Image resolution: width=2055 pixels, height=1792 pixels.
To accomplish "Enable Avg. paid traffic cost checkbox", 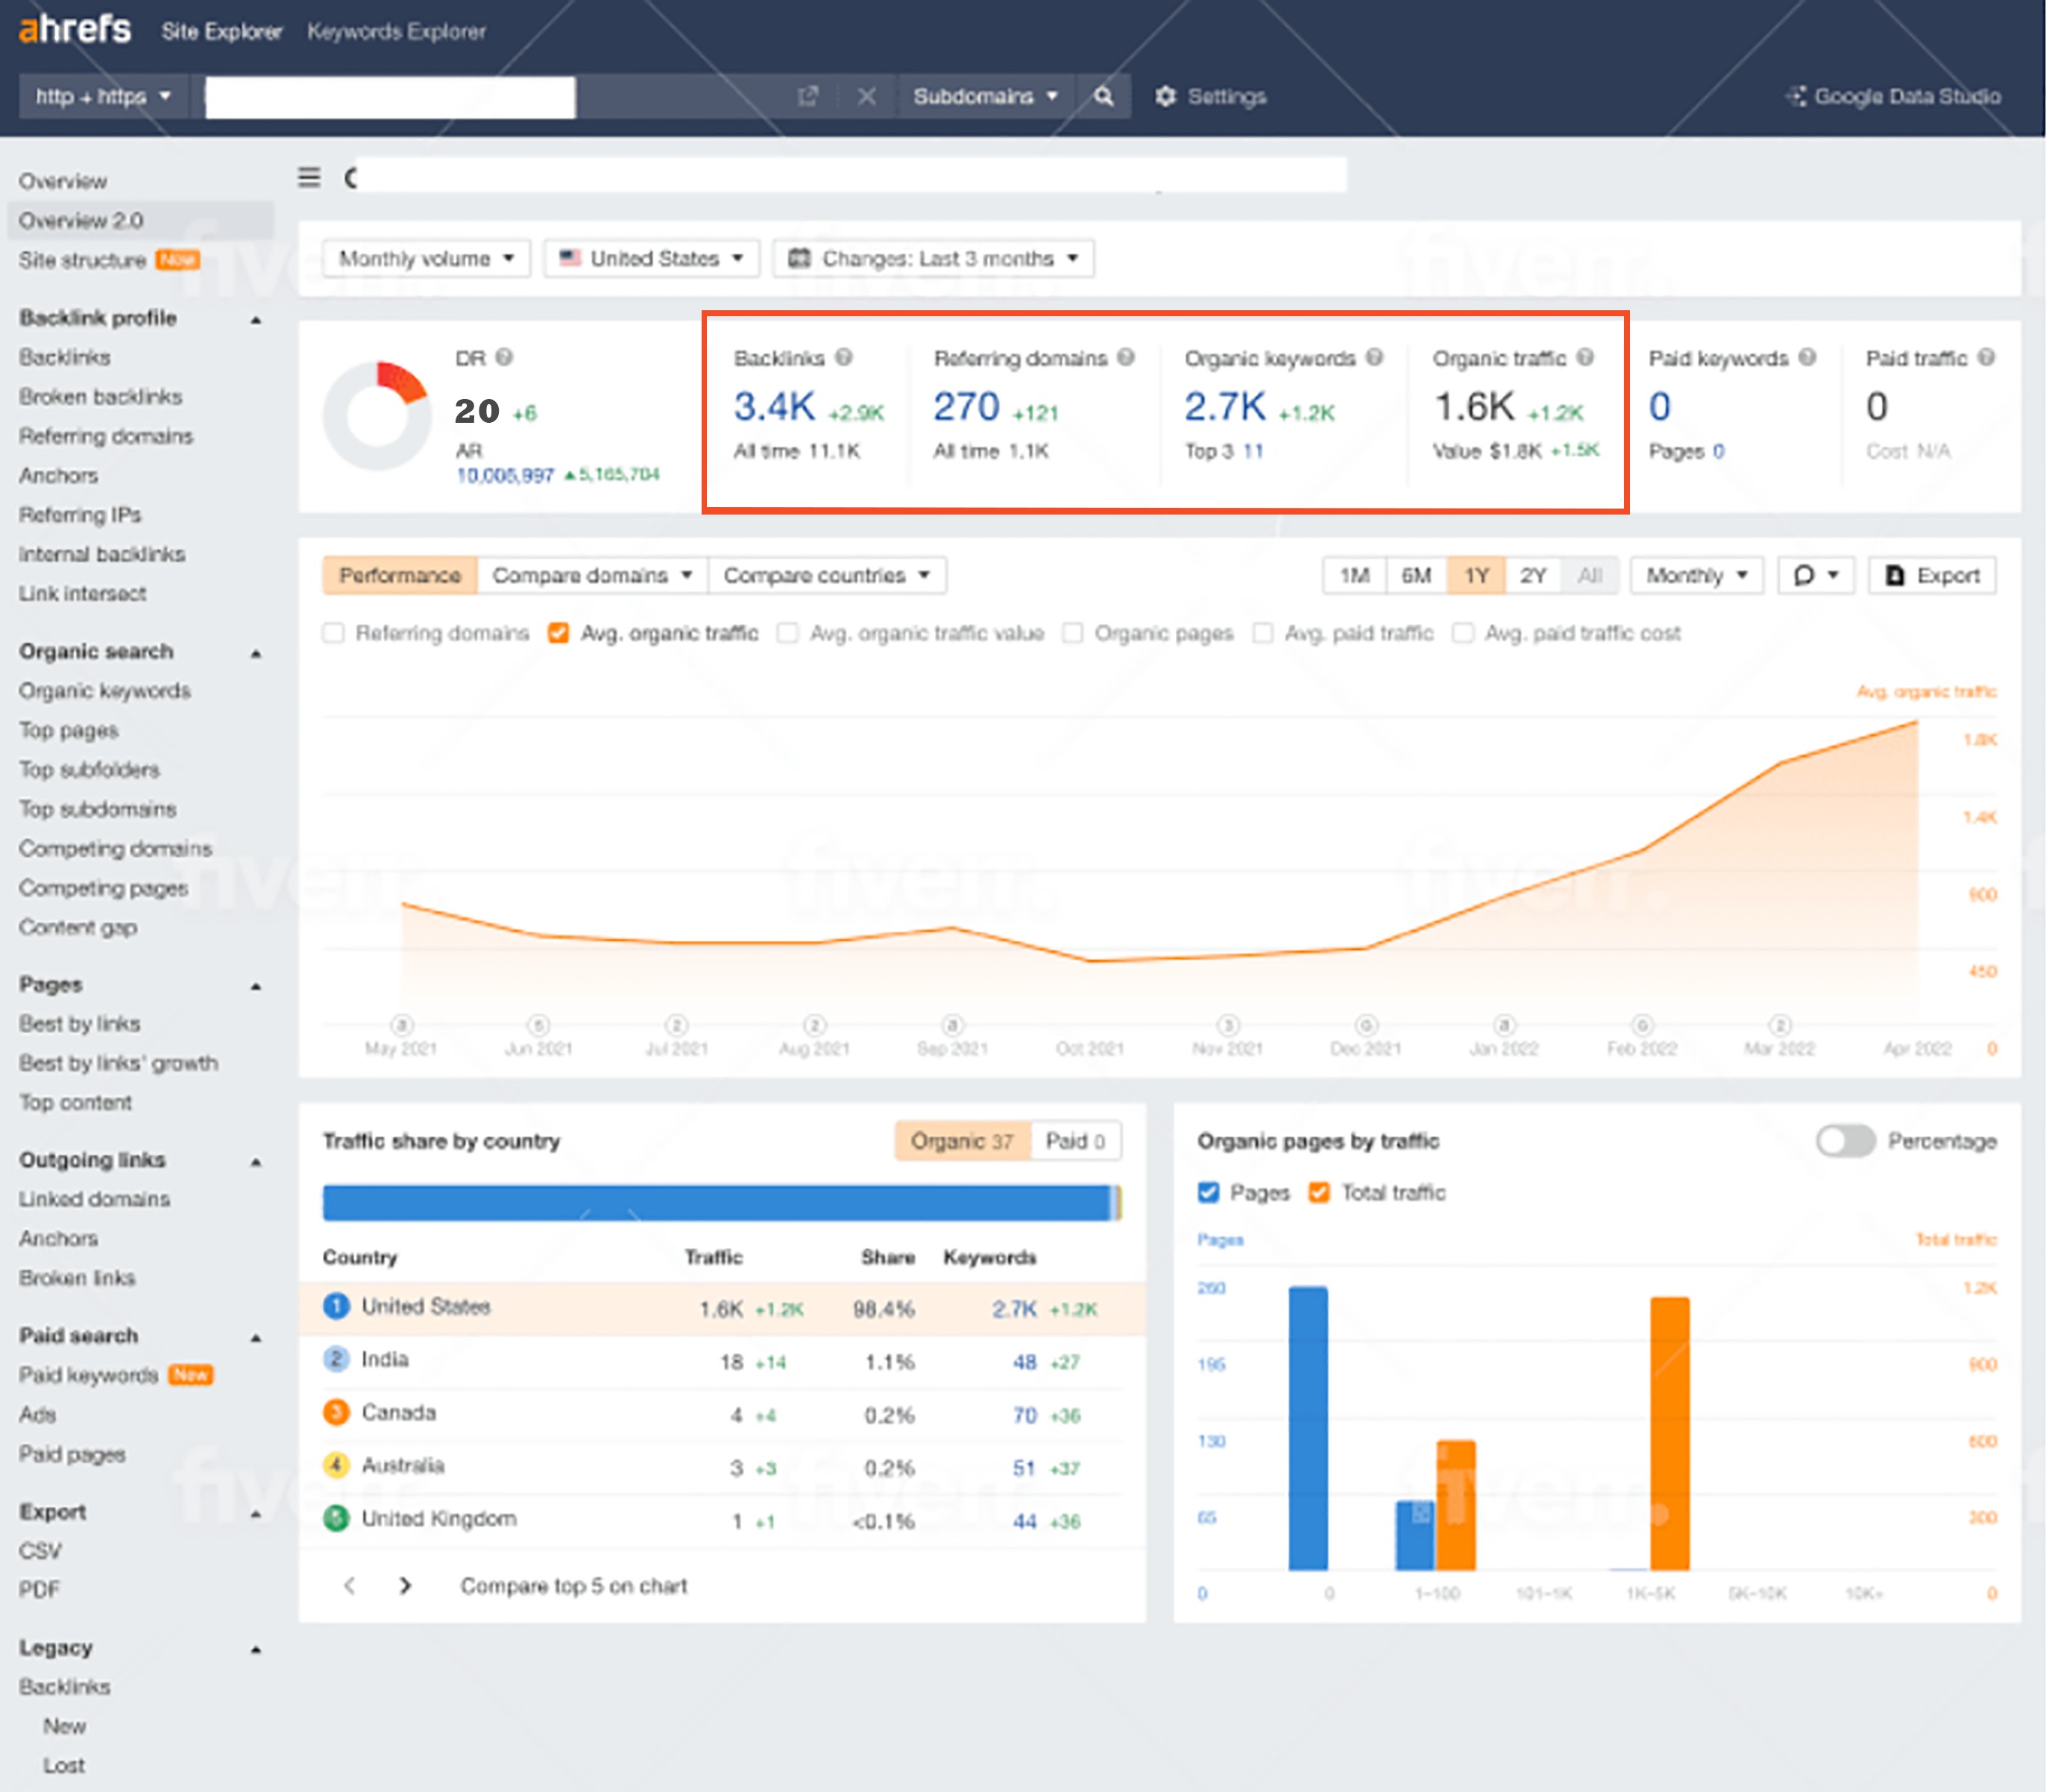I will [1464, 633].
